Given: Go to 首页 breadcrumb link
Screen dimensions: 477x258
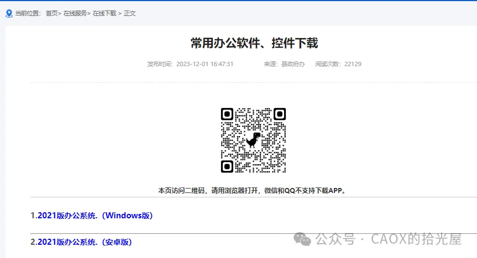Looking at the screenshot, I should 52,13.
